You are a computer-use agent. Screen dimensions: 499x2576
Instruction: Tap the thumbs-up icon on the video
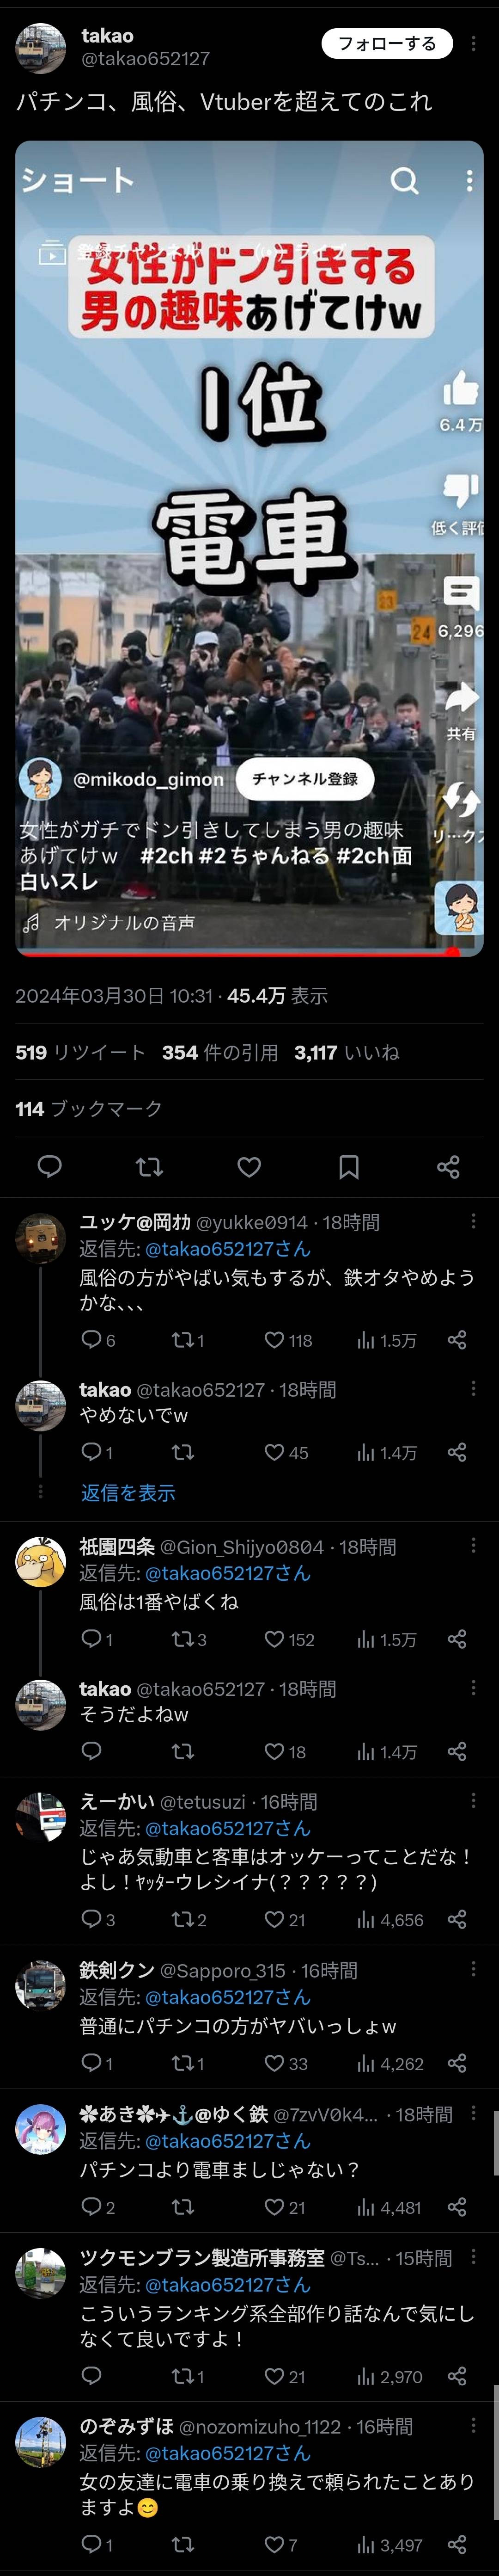click(x=460, y=387)
